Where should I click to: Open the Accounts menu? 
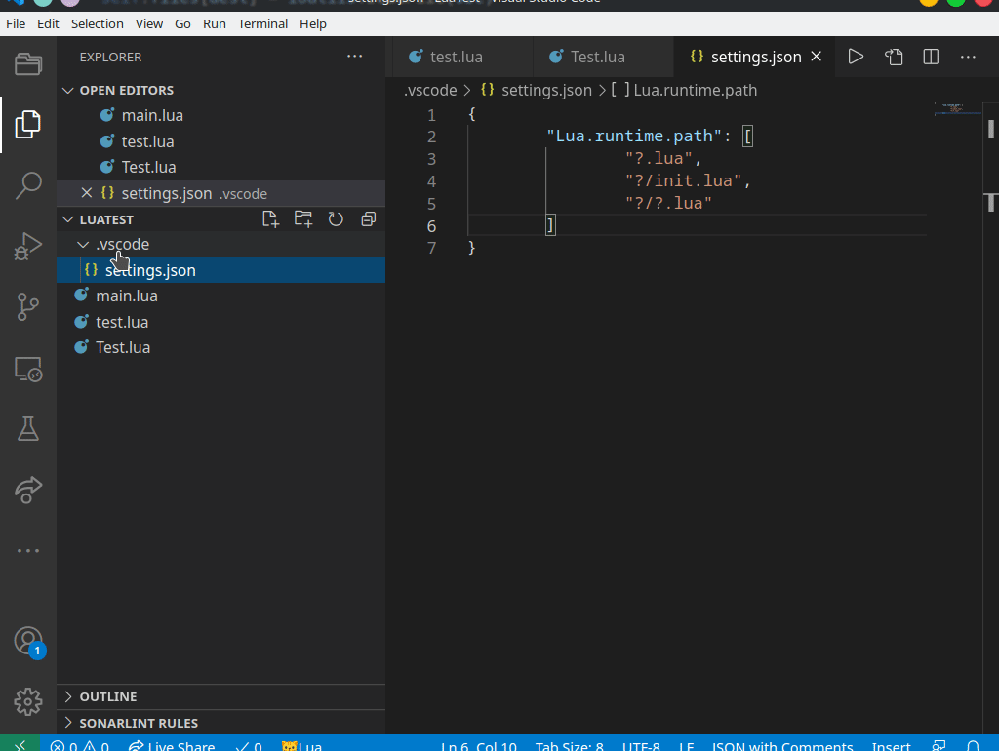point(28,641)
